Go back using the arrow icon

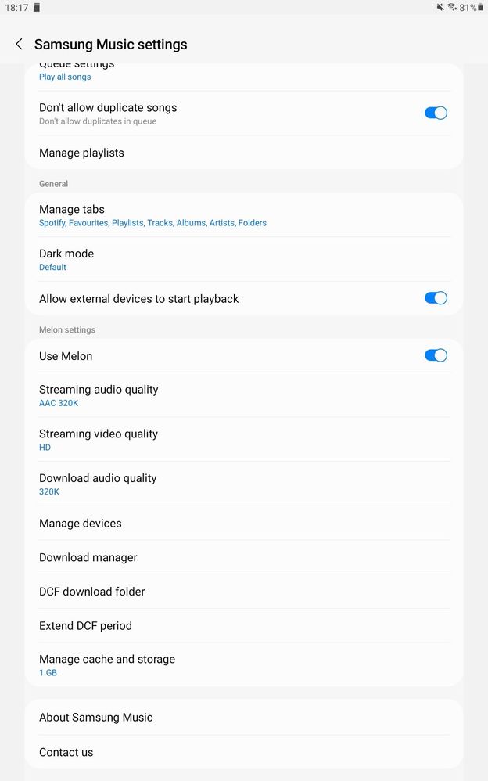[x=19, y=45]
